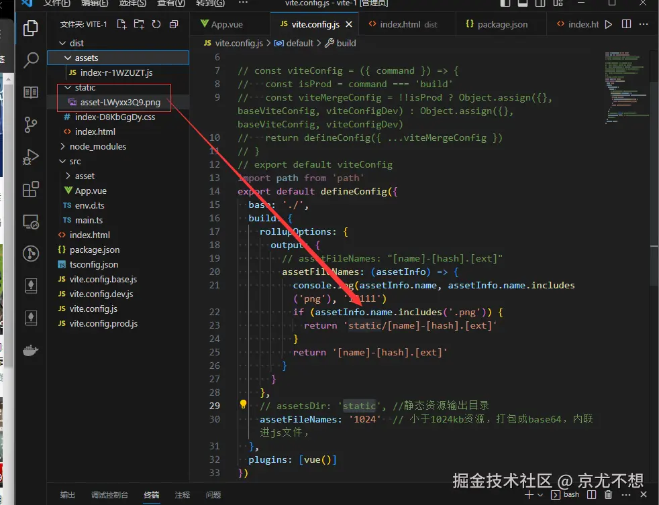Open Run and Debug view
Screen dimensions: 659x505
click(x=31, y=157)
